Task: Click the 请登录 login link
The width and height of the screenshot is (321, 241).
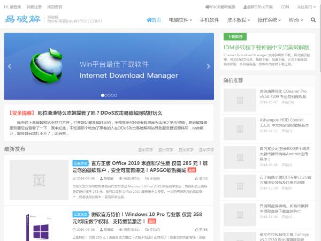Action: pyautogui.click(x=16, y=7)
